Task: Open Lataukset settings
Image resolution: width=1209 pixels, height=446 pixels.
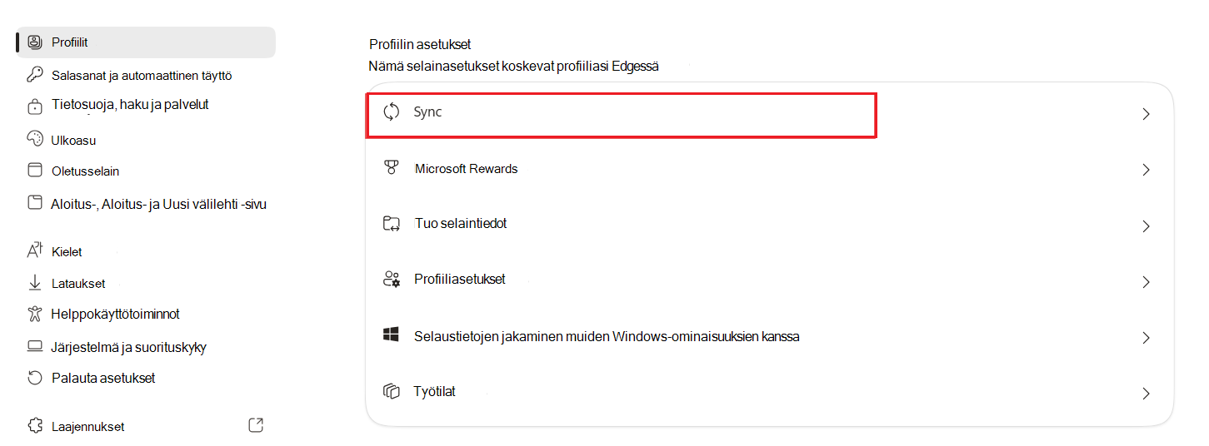Action: click(78, 283)
